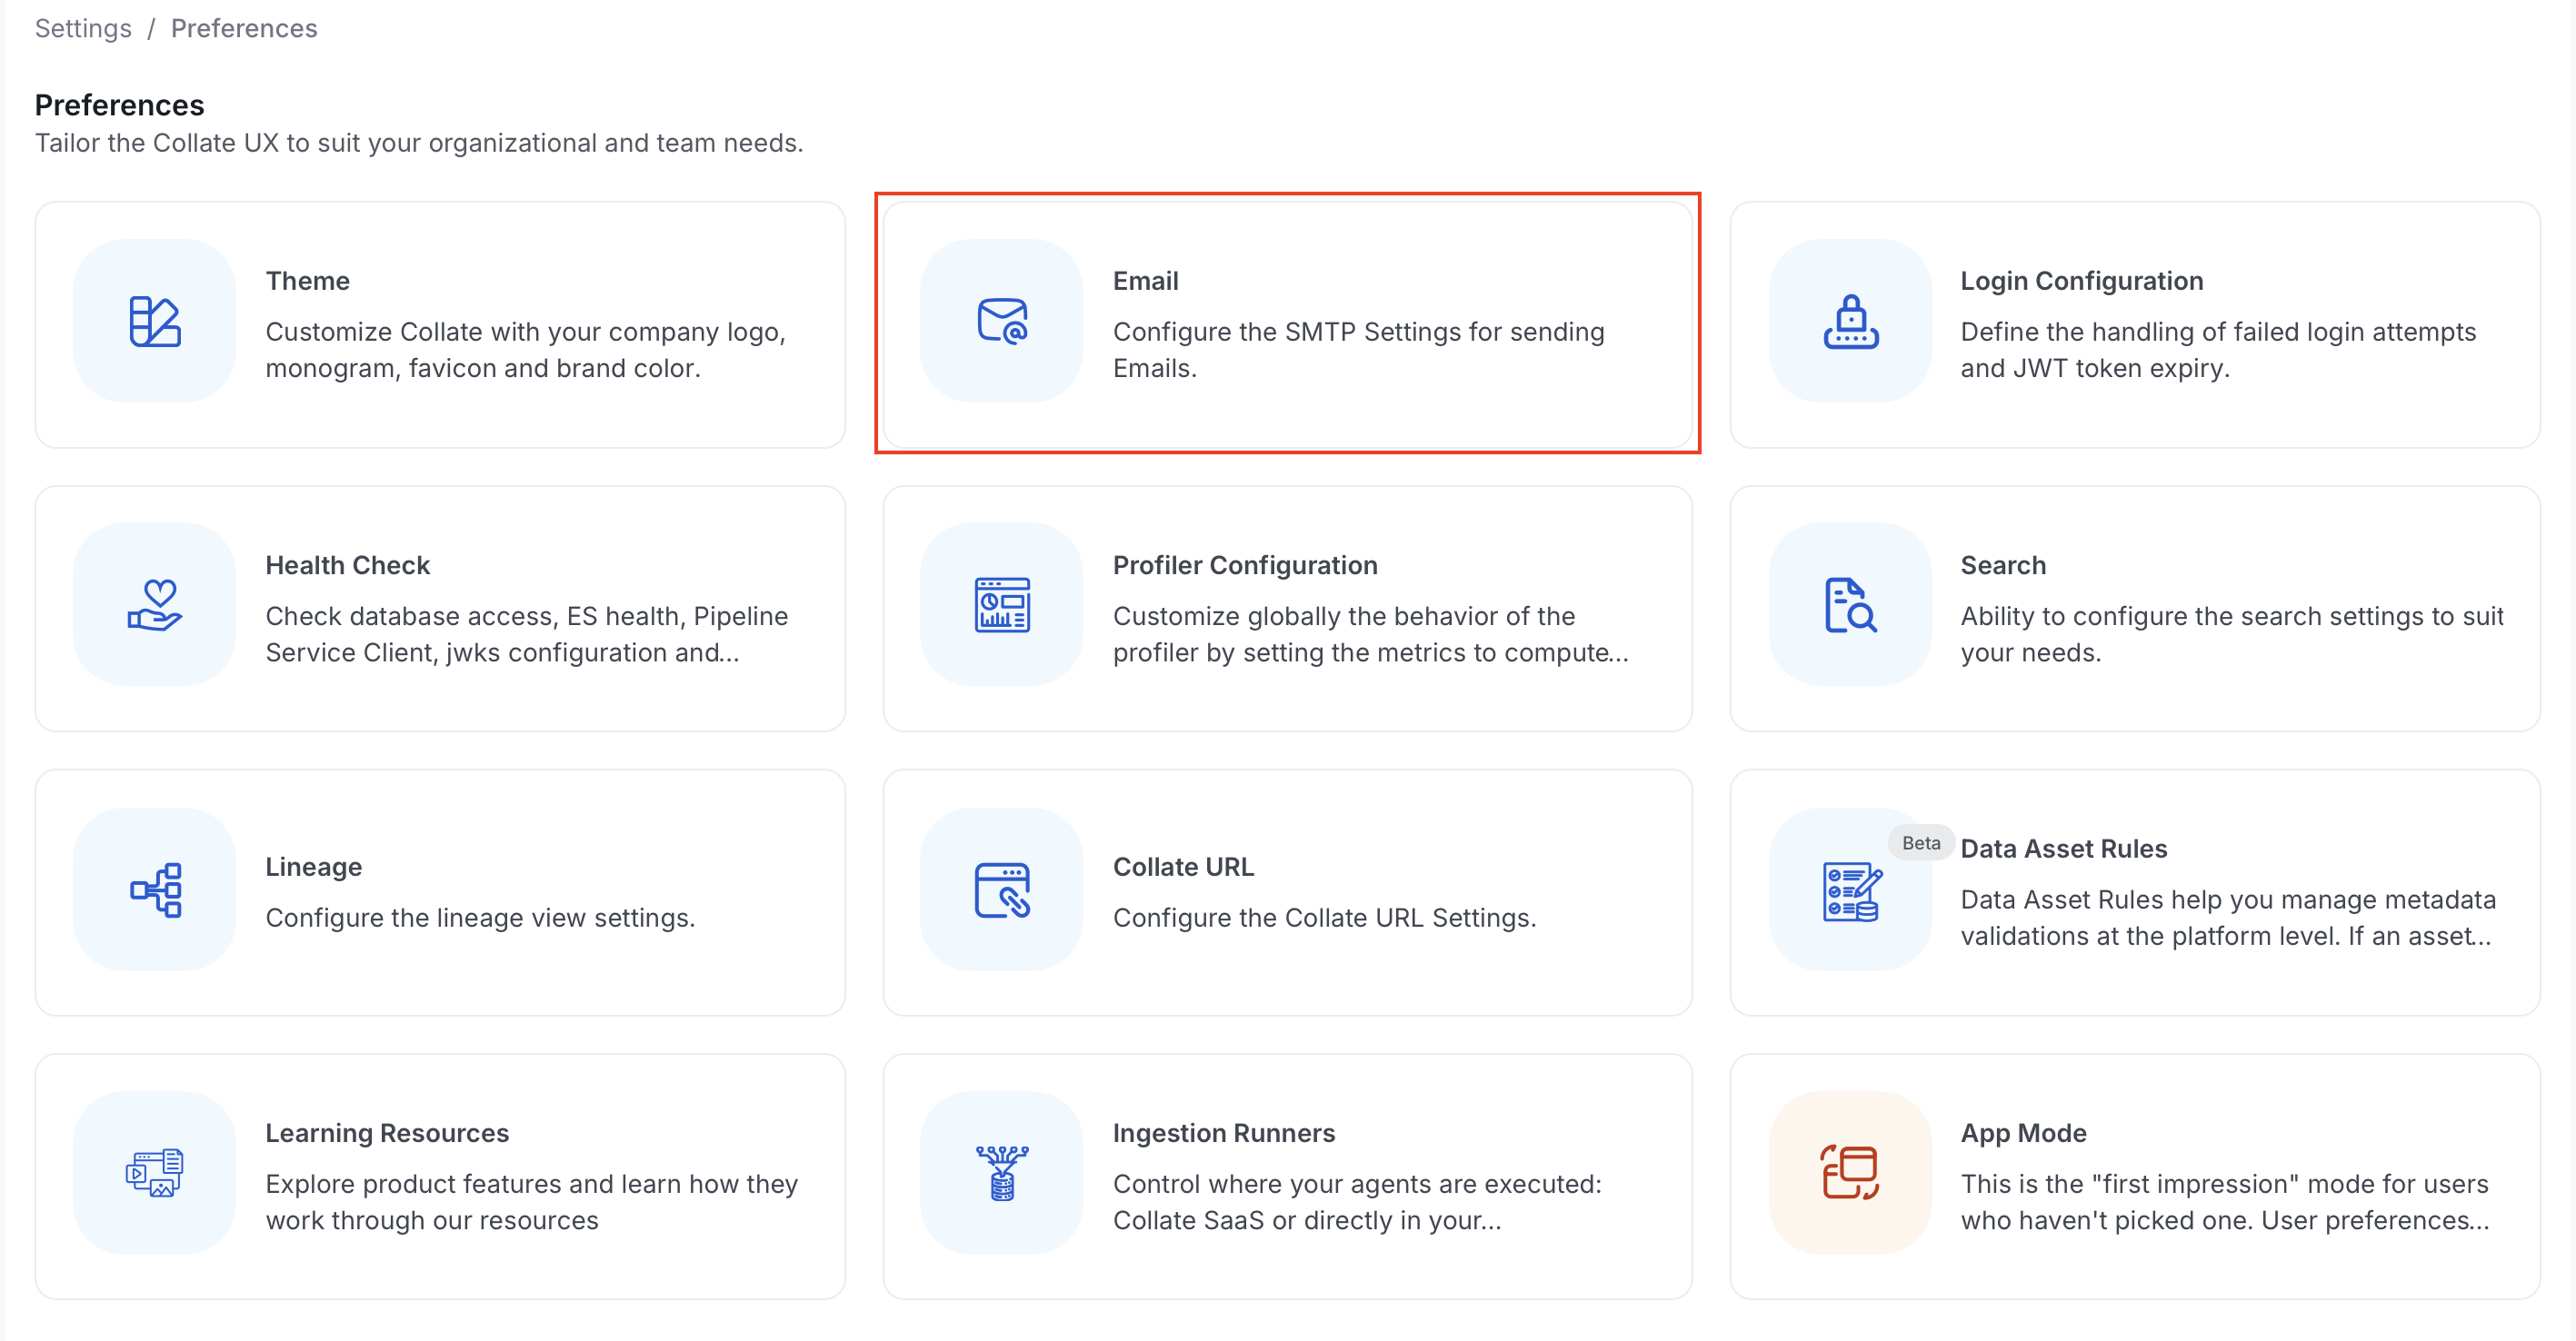Screen dimensions: 2576x1341
Task: Click the Email envelope icon
Action: 1002,321
